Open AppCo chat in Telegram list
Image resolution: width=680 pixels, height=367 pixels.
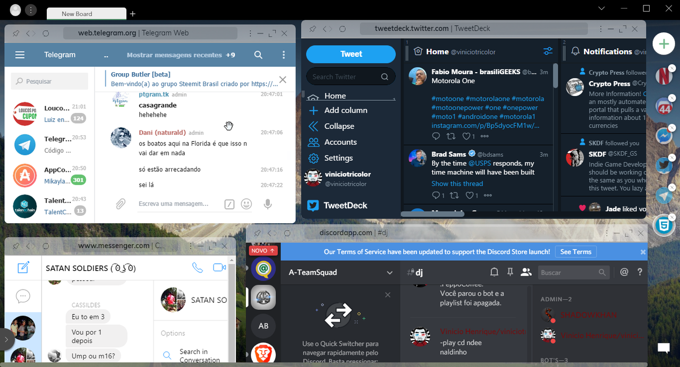pos(49,175)
